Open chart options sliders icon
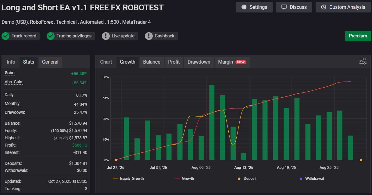Viewport: 372px width, 195px height. click(x=363, y=61)
